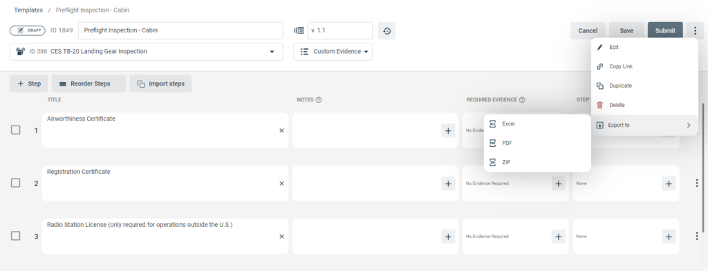Image resolution: width=708 pixels, height=271 pixels.
Task: Select Export to menu entry
Action: coord(644,125)
